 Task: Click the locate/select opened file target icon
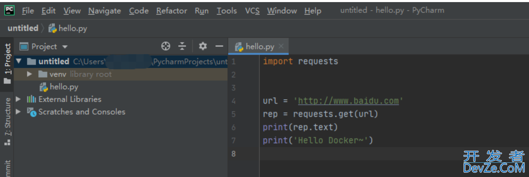166,46
